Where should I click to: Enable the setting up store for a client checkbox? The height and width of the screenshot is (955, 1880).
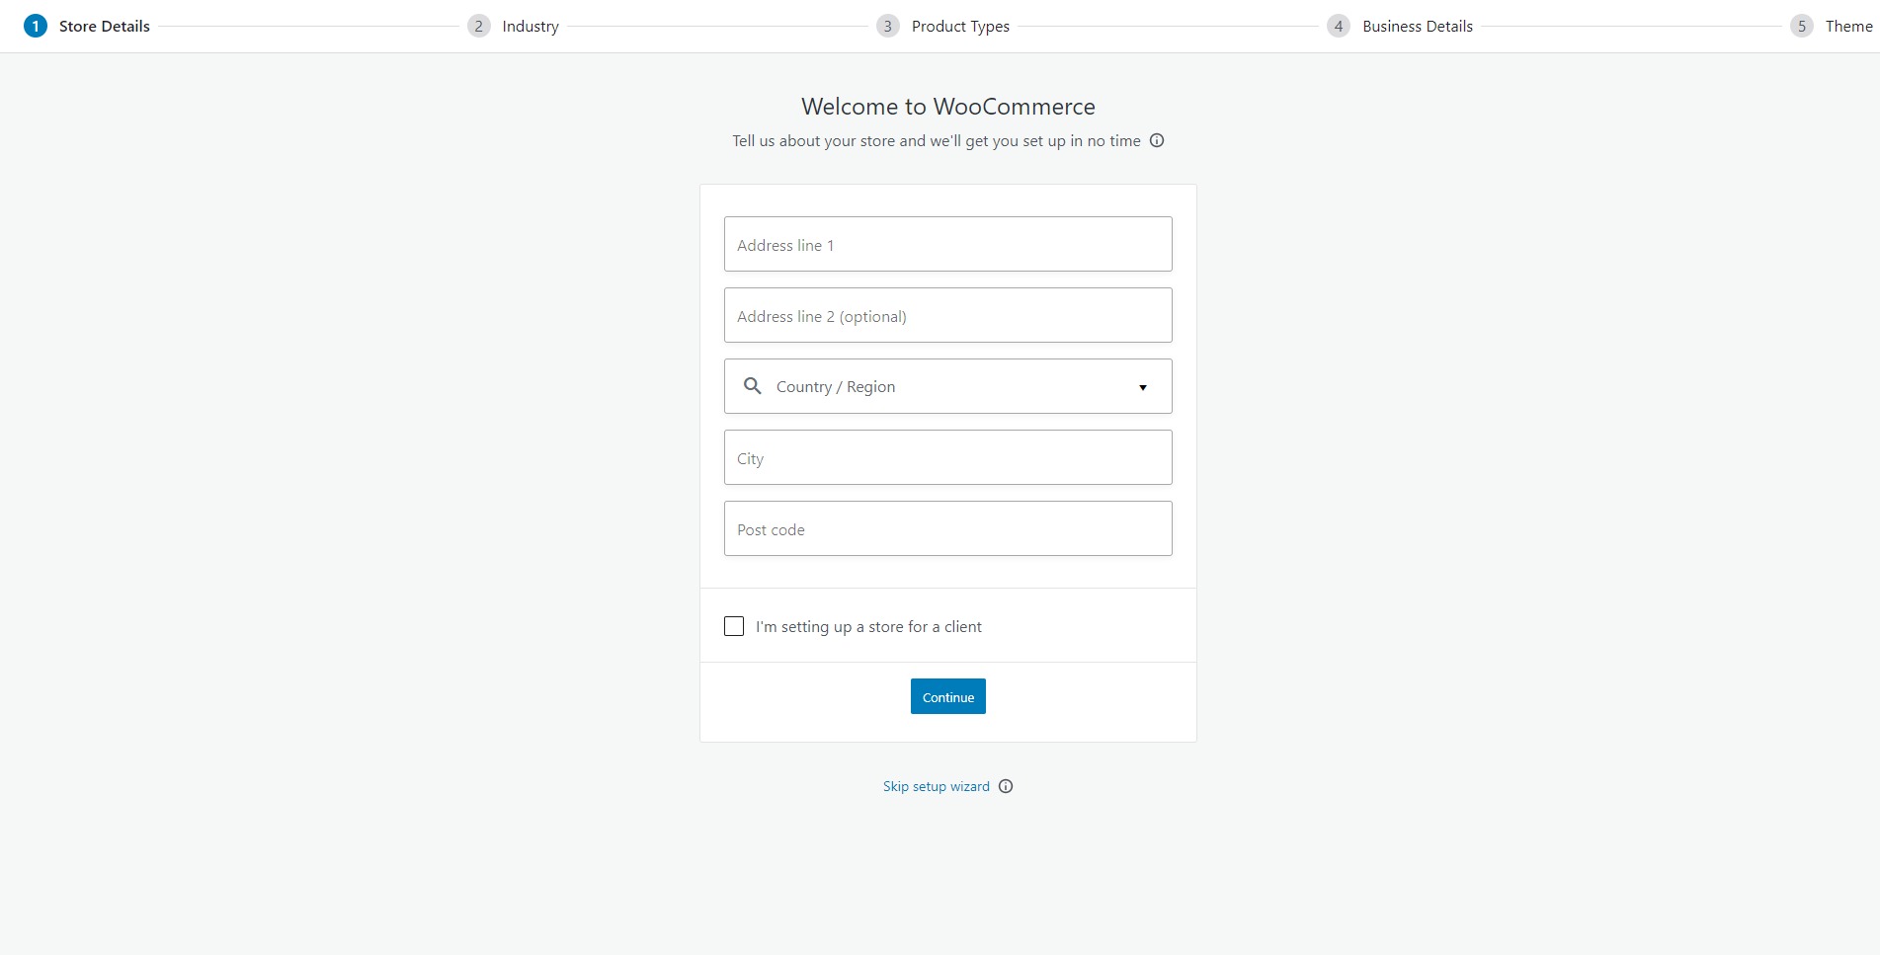click(733, 625)
